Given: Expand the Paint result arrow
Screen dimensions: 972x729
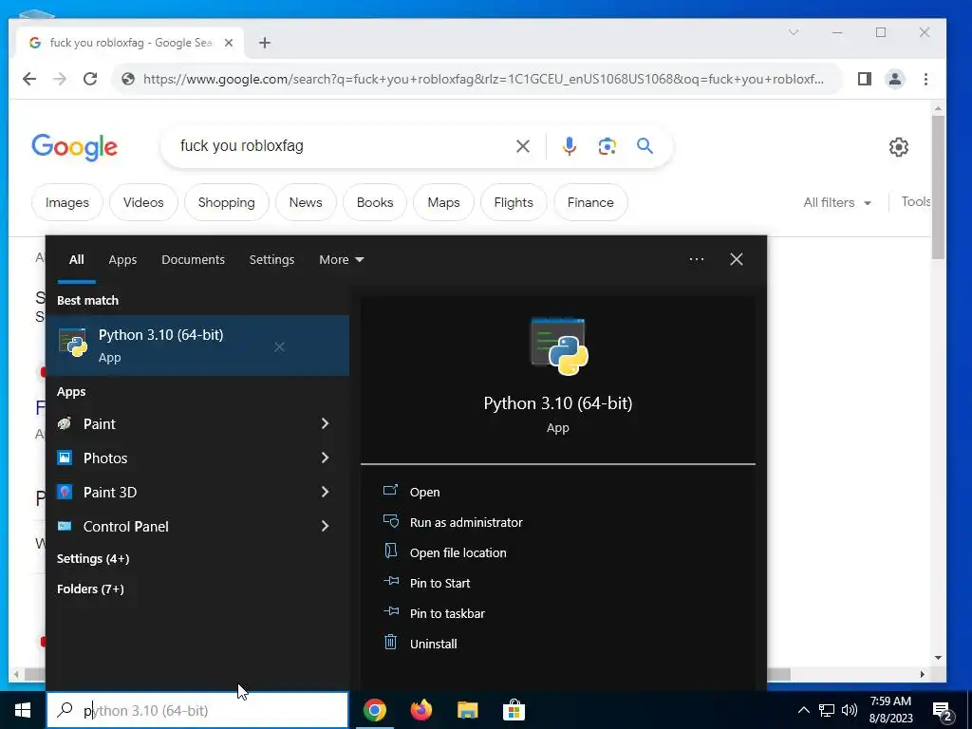Looking at the screenshot, I should pos(325,423).
